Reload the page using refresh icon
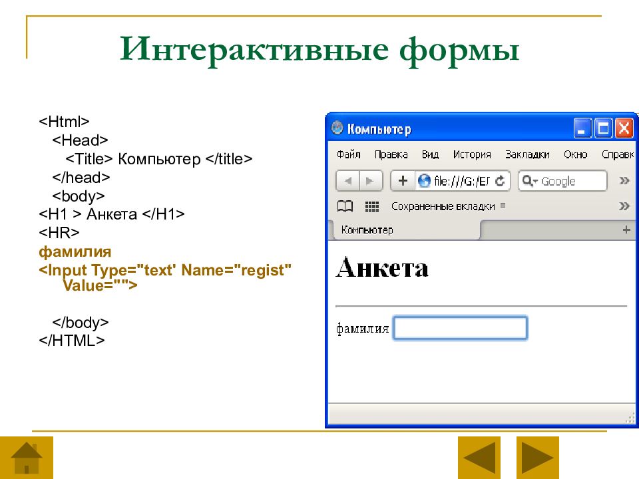The width and height of the screenshot is (639, 479). click(x=500, y=181)
